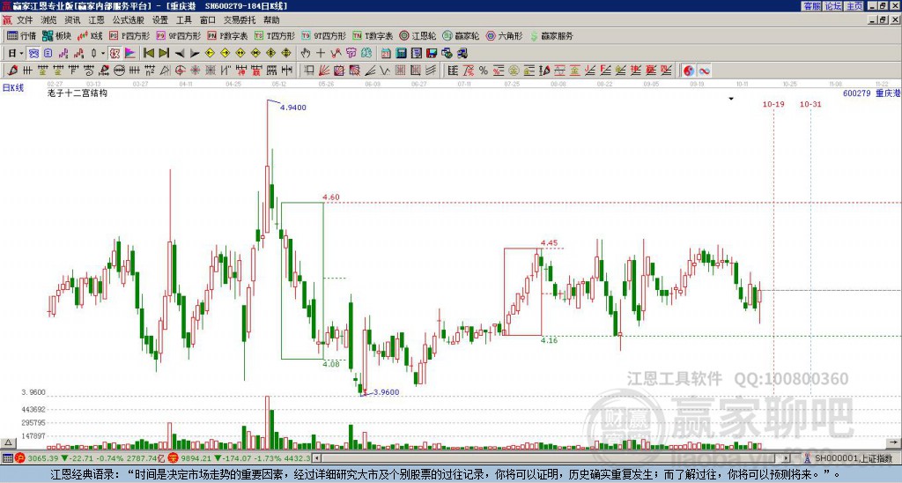
Task: Click the yin-yang toolbar icon
Action: (x=688, y=71)
